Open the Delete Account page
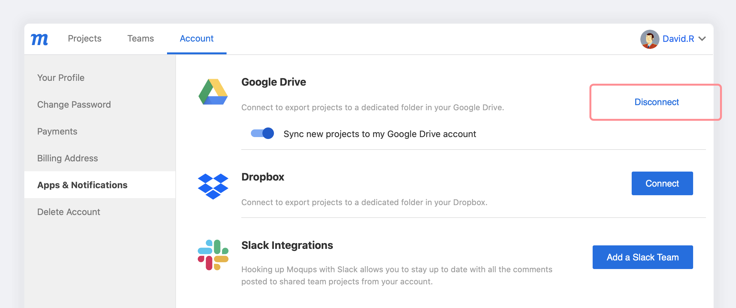Screen dimensions: 736x308 pyautogui.click(x=68, y=212)
